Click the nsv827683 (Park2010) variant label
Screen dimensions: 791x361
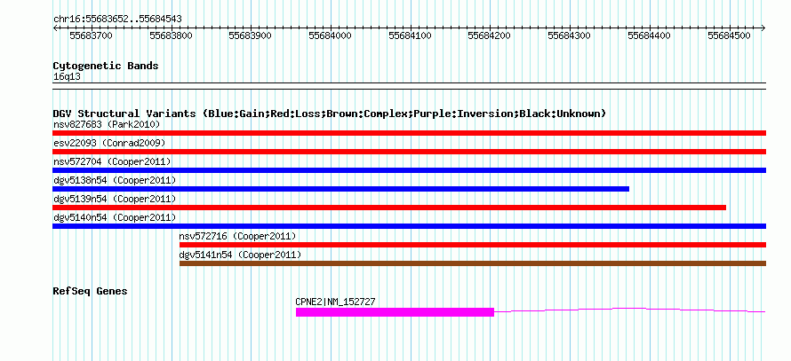click(107, 124)
